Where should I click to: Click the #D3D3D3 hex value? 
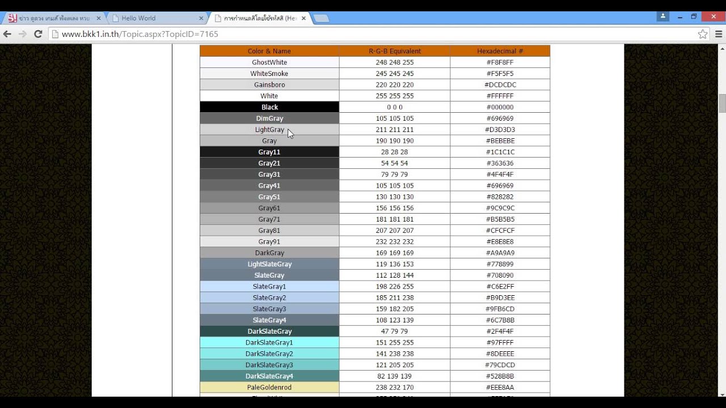[x=500, y=130]
